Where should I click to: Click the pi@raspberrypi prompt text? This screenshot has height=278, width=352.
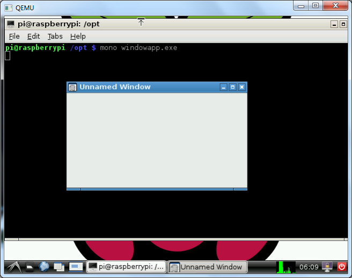(35, 48)
